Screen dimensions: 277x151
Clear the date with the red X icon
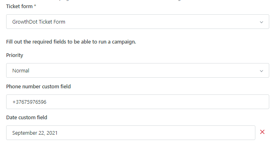pos(262,132)
